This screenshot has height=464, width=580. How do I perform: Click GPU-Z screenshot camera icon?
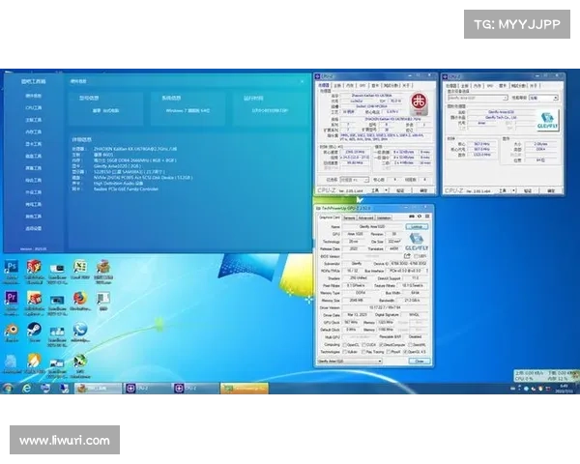[x=412, y=217]
